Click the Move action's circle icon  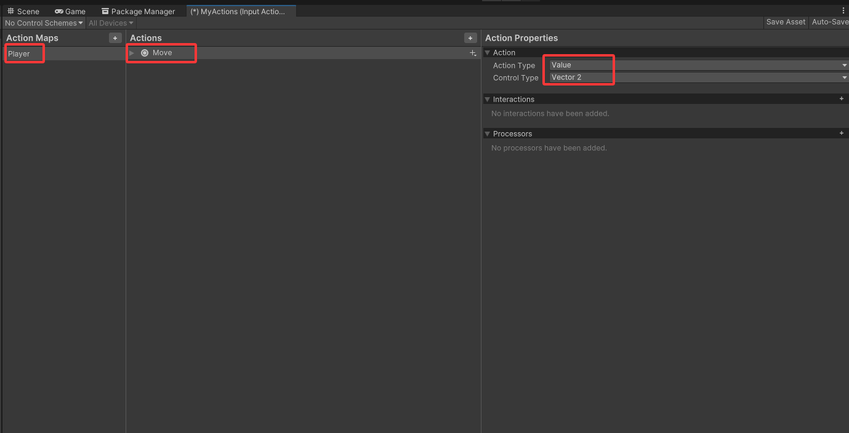pos(145,53)
